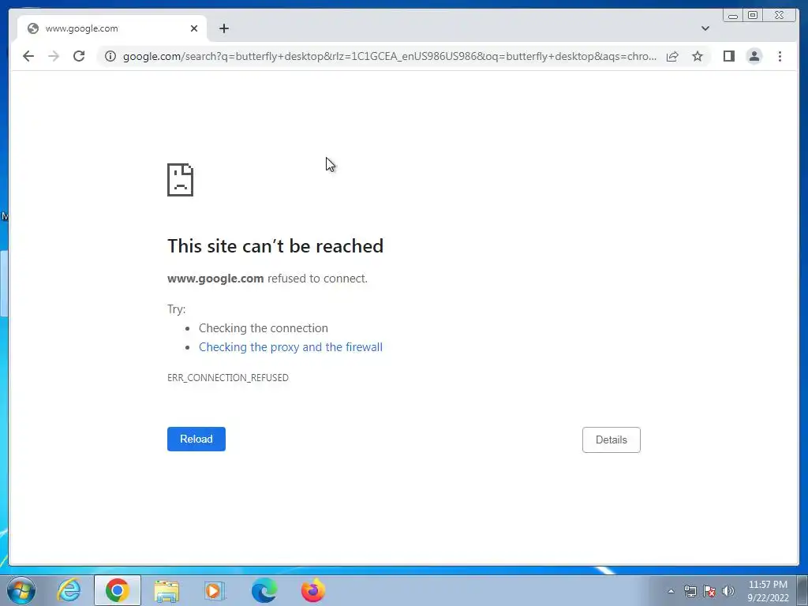Select the www.google.com tab
This screenshot has width=808, height=606.
click(112, 28)
